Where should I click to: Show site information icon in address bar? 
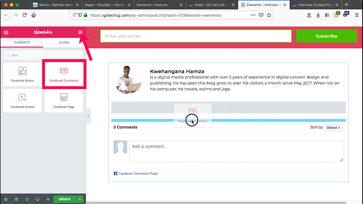click(74, 15)
